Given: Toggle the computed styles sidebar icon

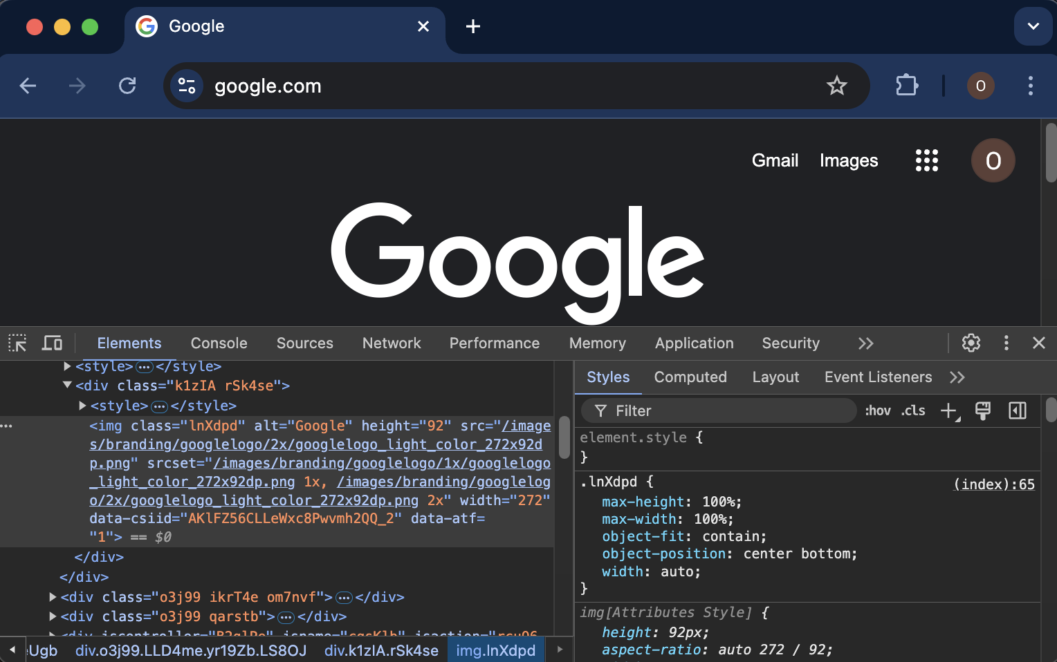Looking at the screenshot, I should [x=1017, y=411].
